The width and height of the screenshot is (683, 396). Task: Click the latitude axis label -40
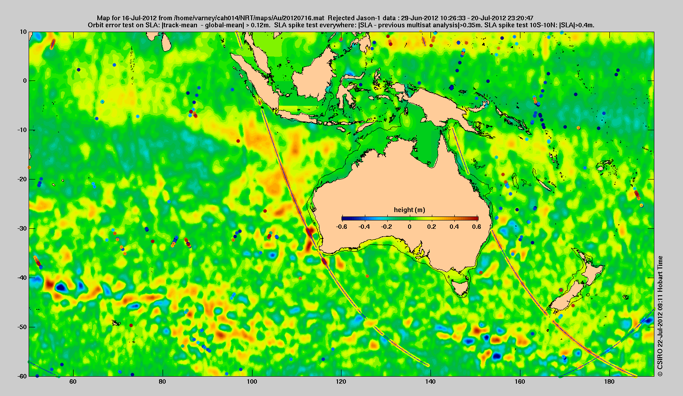pos(22,278)
